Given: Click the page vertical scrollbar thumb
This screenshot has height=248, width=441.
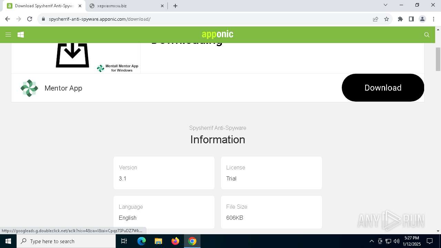Looking at the screenshot, I should click(x=438, y=59).
